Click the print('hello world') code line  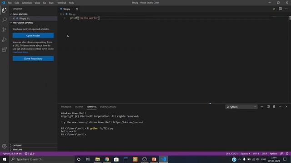click(85, 18)
